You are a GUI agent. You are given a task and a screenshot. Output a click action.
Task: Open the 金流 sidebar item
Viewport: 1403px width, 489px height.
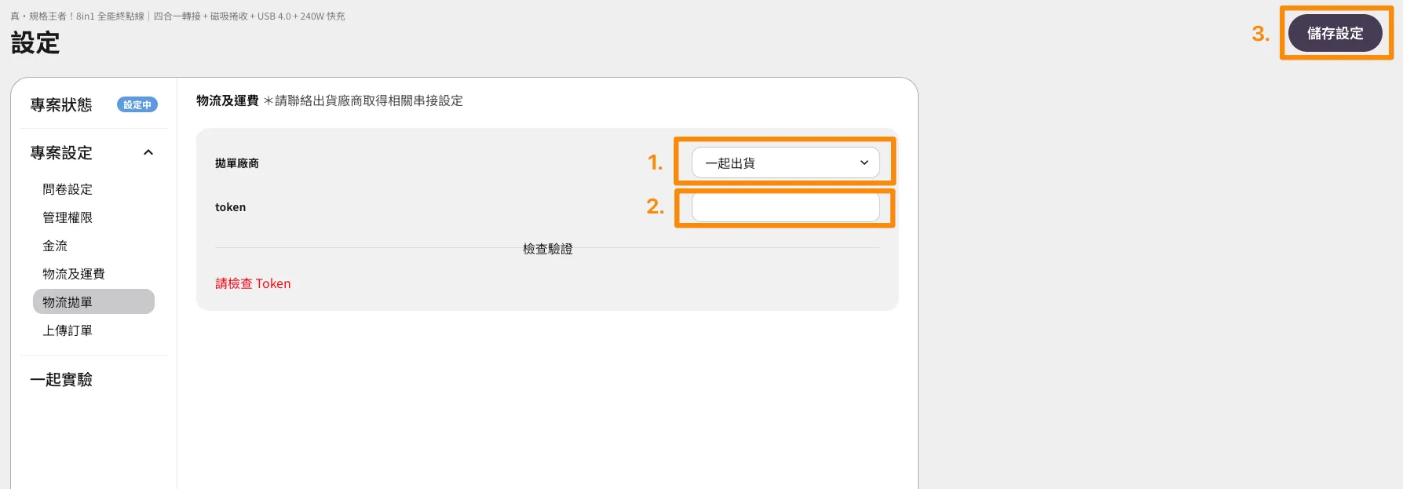[55, 246]
